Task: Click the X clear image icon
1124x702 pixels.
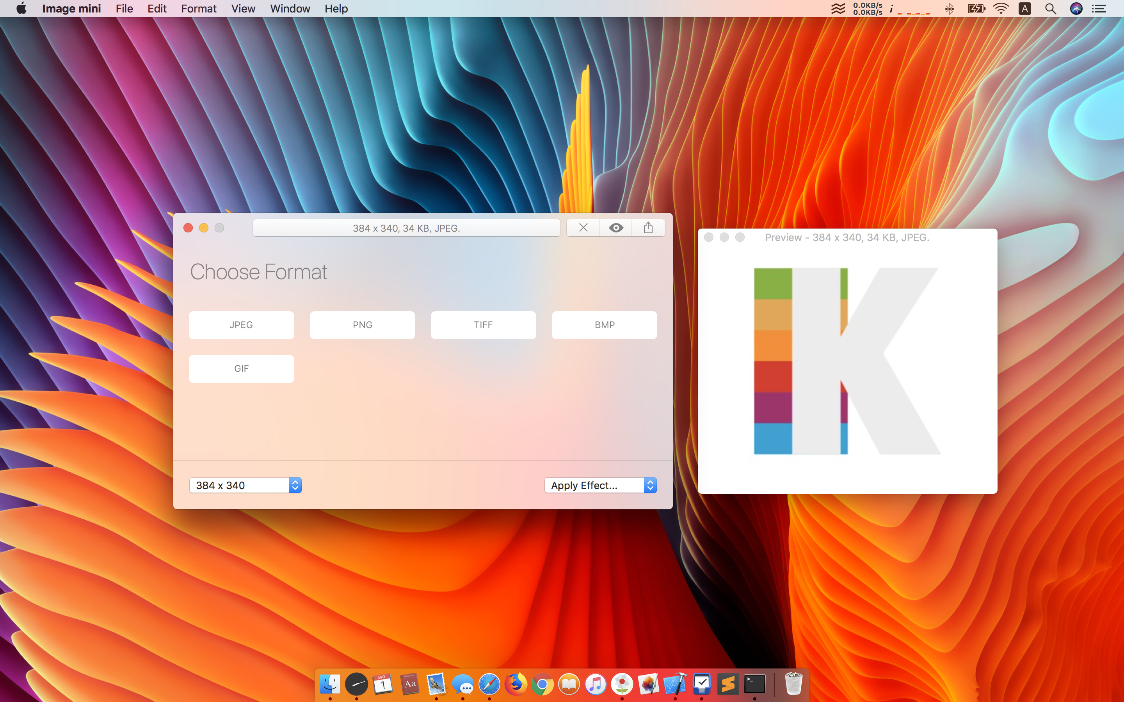Action: point(583,228)
